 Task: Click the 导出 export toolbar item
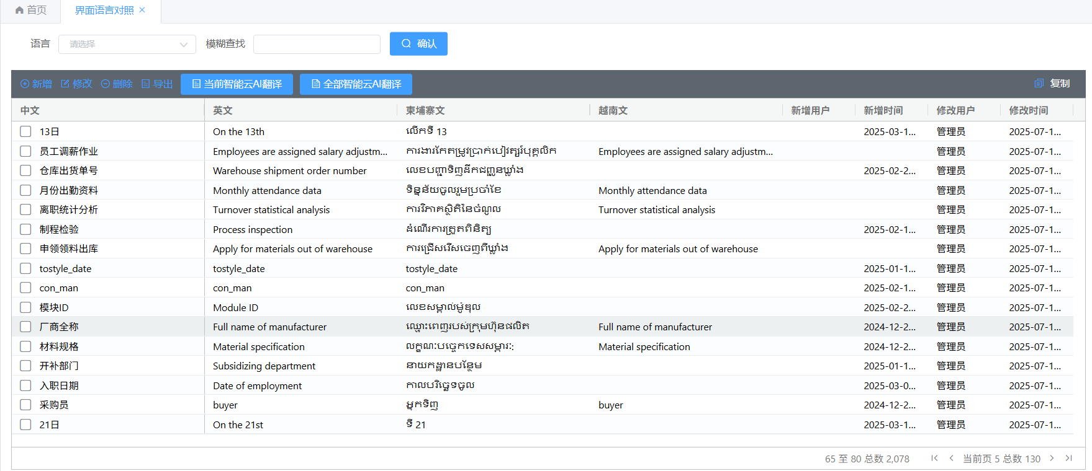coord(157,84)
